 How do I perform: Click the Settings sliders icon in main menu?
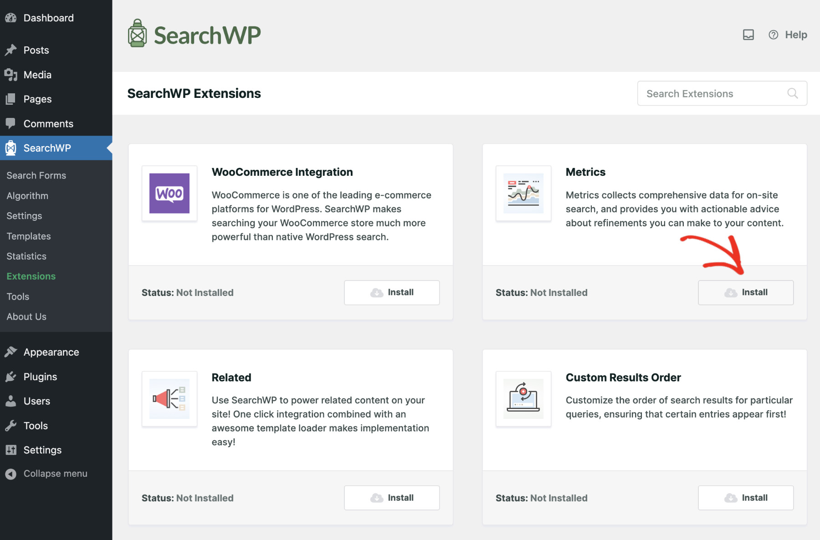click(11, 450)
